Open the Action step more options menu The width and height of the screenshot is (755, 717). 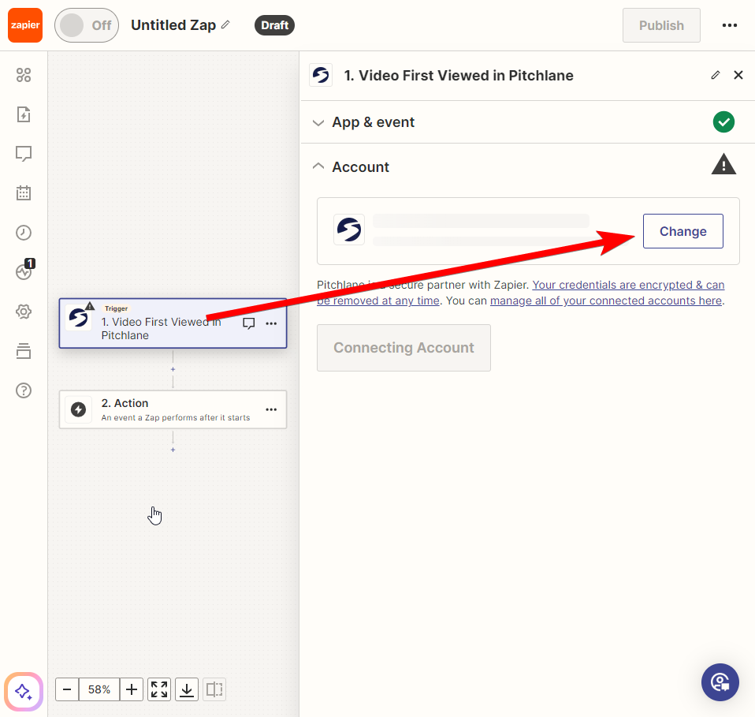[x=271, y=409]
